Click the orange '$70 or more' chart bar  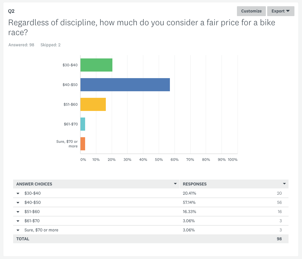[83, 144]
